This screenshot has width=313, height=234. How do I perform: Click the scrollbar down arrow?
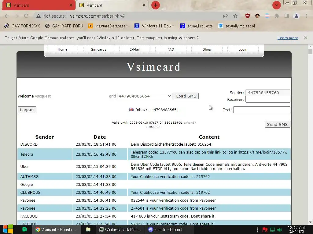[310, 222]
